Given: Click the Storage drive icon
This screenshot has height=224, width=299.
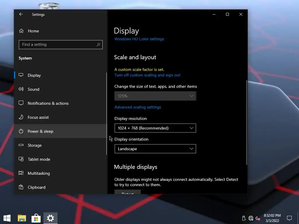Looking at the screenshot, I should pyautogui.click(x=21, y=145).
